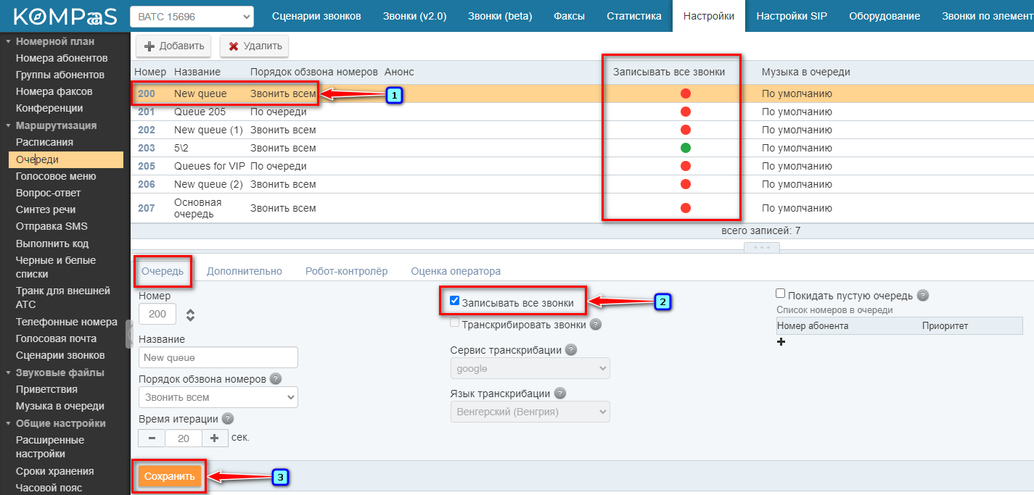Select row 207 Основная очередь
Image resolution: width=1034 pixels, height=495 pixels.
(x=582, y=208)
